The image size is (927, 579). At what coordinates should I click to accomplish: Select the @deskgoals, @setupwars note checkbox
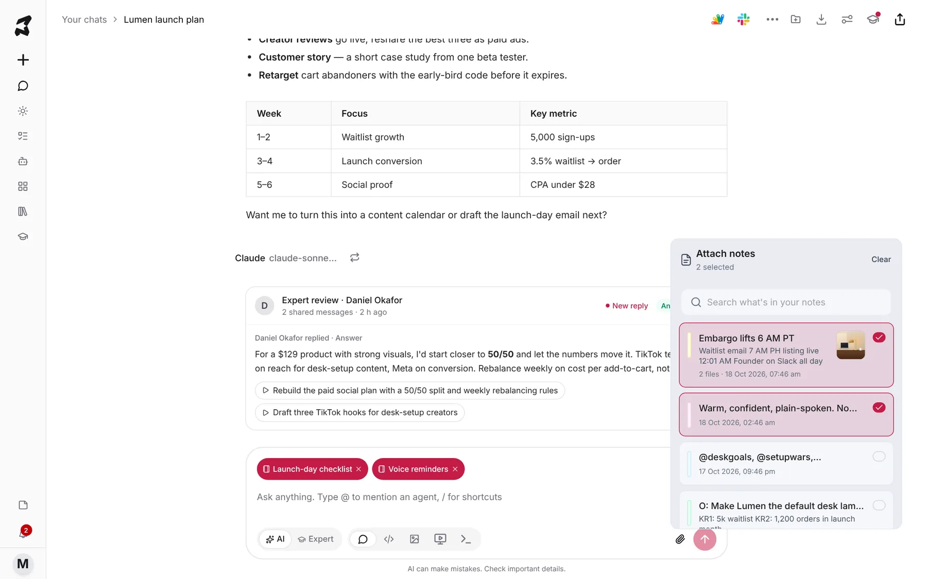[x=879, y=456]
